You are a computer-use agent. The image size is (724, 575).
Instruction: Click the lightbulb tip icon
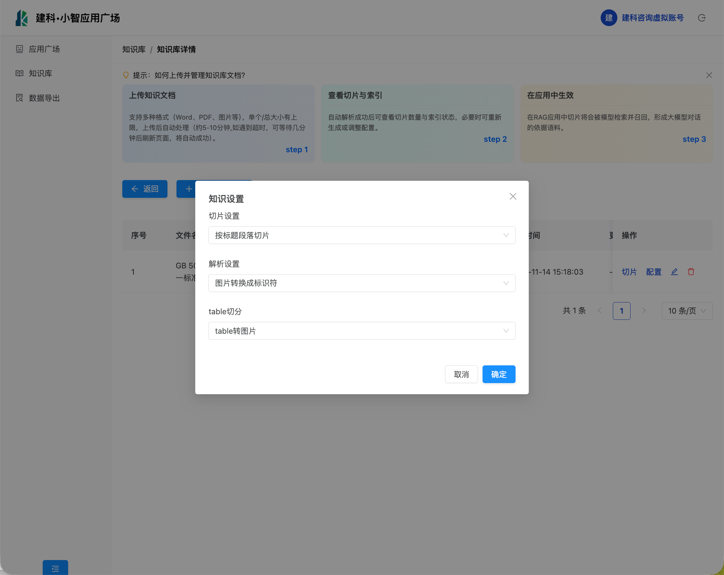(126, 75)
